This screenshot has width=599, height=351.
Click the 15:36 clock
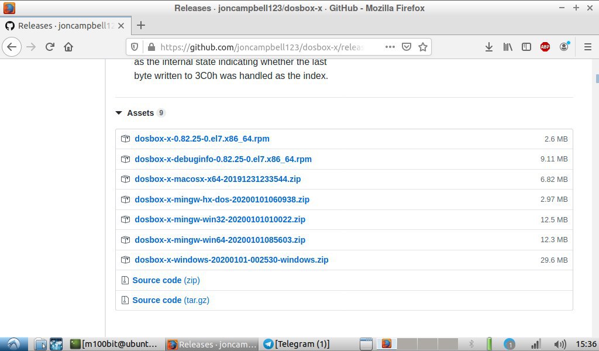[586, 344]
